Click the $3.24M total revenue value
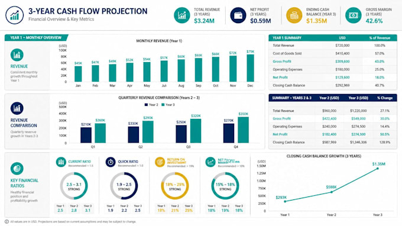The height and width of the screenshot is (226, 402). click(x=204, y=21)
